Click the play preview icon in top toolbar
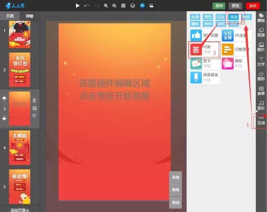Image resolution: width=267 pixels, height=212 pixels. (78, 6)
